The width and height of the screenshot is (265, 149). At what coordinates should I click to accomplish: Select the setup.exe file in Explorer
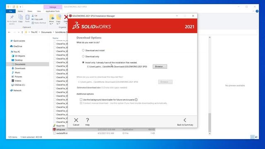pyautogui.click(x=60, y=130)
